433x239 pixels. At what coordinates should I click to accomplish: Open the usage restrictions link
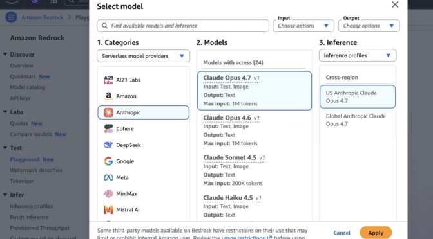pyautogui.click(x=246, y=237)
